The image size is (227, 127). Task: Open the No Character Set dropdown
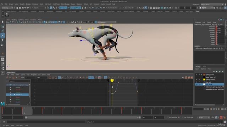pos(174,117)
